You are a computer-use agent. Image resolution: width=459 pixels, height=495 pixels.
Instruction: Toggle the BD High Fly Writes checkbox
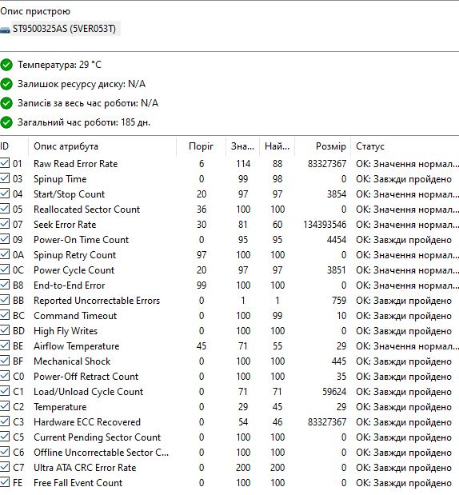pyautogui.click(x=5, y=330)
